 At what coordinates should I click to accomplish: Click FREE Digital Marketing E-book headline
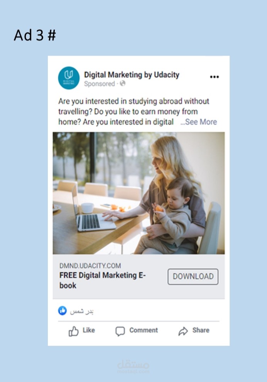coord(103,280)
